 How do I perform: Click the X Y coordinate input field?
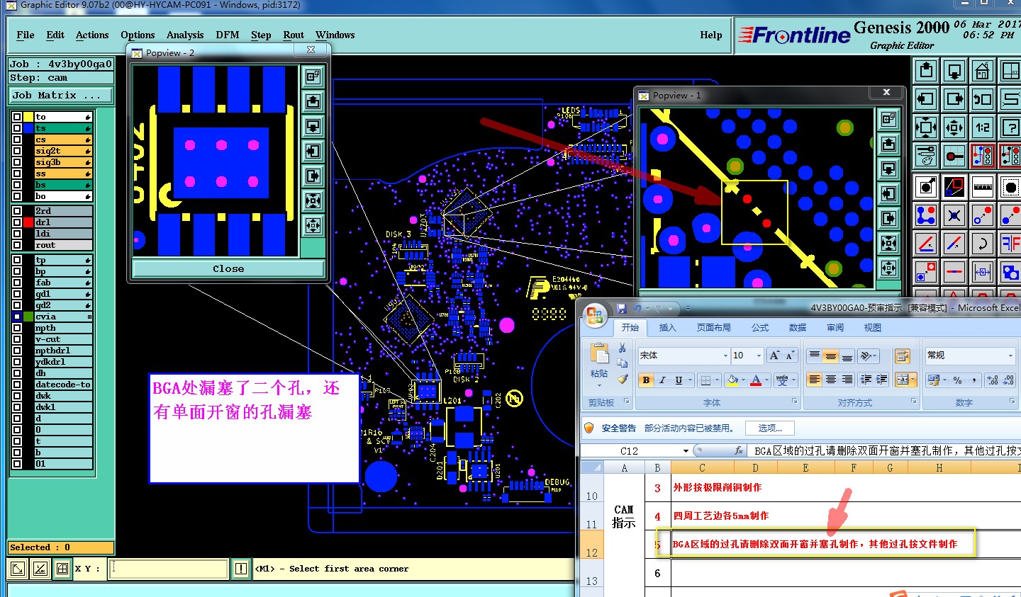point(168,569)
